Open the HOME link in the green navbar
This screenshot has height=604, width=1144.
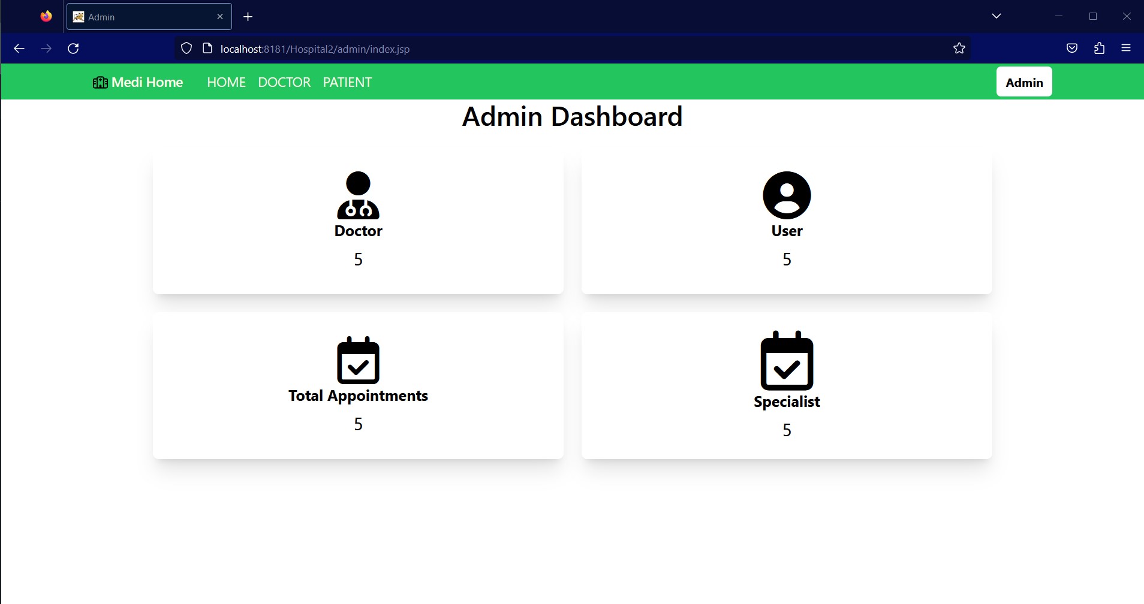coord(226,82)
